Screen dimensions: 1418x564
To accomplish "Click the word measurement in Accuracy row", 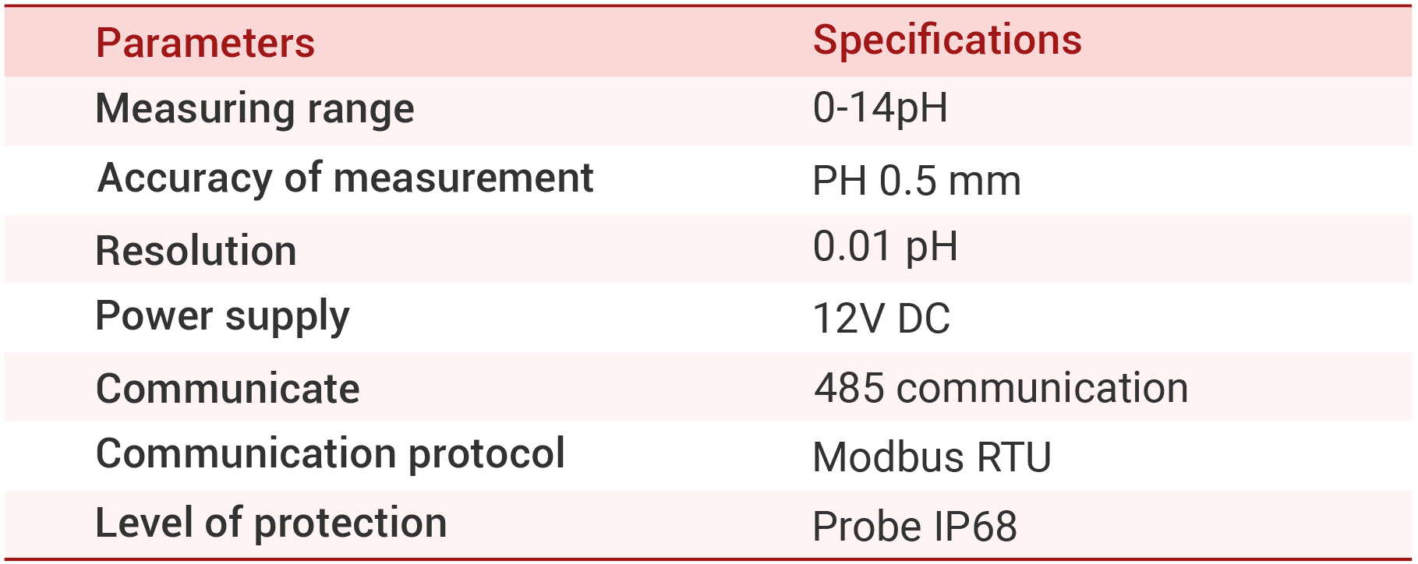I will tap(464, 178).
